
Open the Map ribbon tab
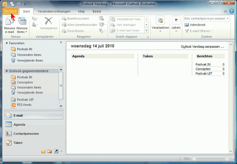click(81, 11)
